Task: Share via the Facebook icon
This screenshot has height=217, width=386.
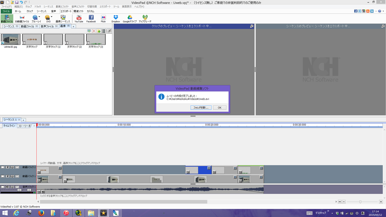Action: click(x=91, y=18)
